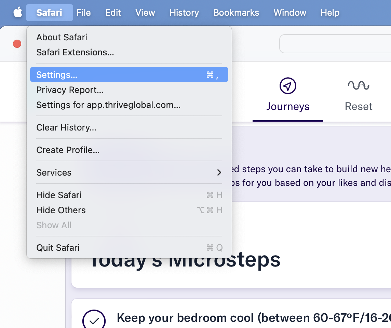The image size is (391, 328).
Task: Open the File menu
Action: (83, 12)
